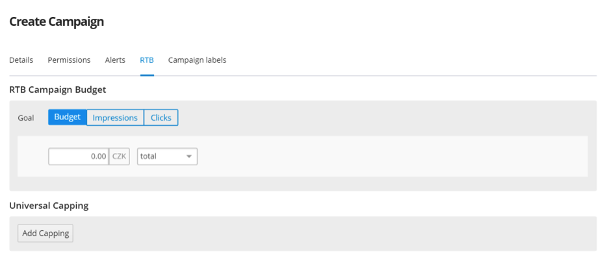This screenshot has height=262, width=611.
Task: Go to the Alerts tab
Action: (115, 60)
